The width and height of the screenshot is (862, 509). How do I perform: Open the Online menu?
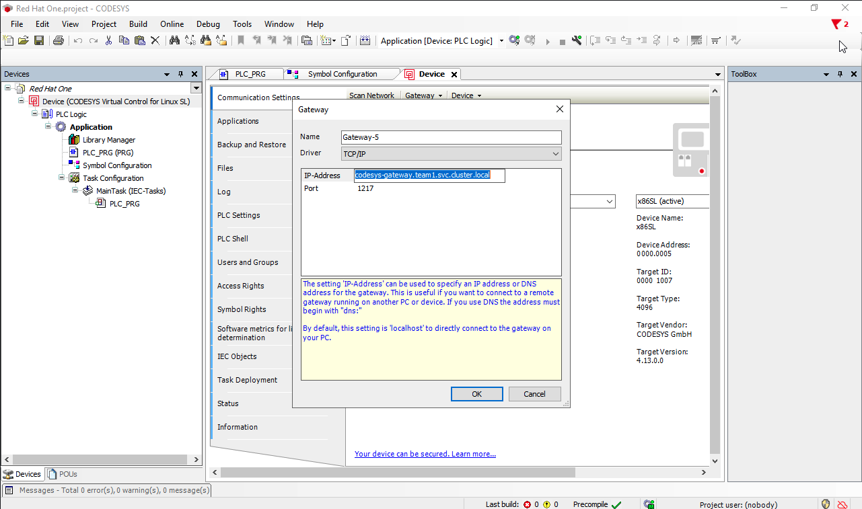[x=172, y=24]
